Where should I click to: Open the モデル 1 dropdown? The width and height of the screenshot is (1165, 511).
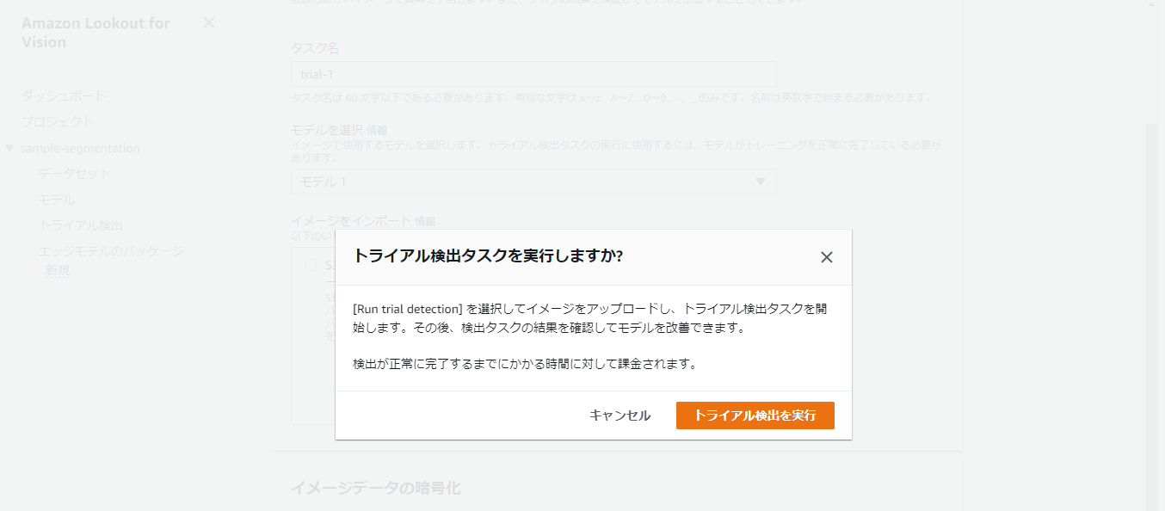pyautogui.click(x=533, y=182)
